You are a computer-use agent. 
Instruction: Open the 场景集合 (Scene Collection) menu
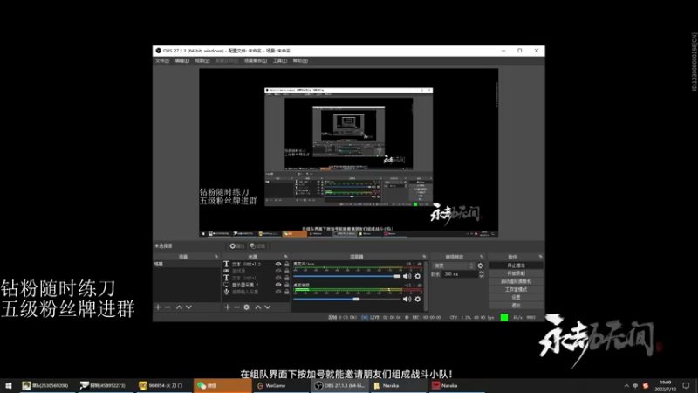click(x=256, y=60)
